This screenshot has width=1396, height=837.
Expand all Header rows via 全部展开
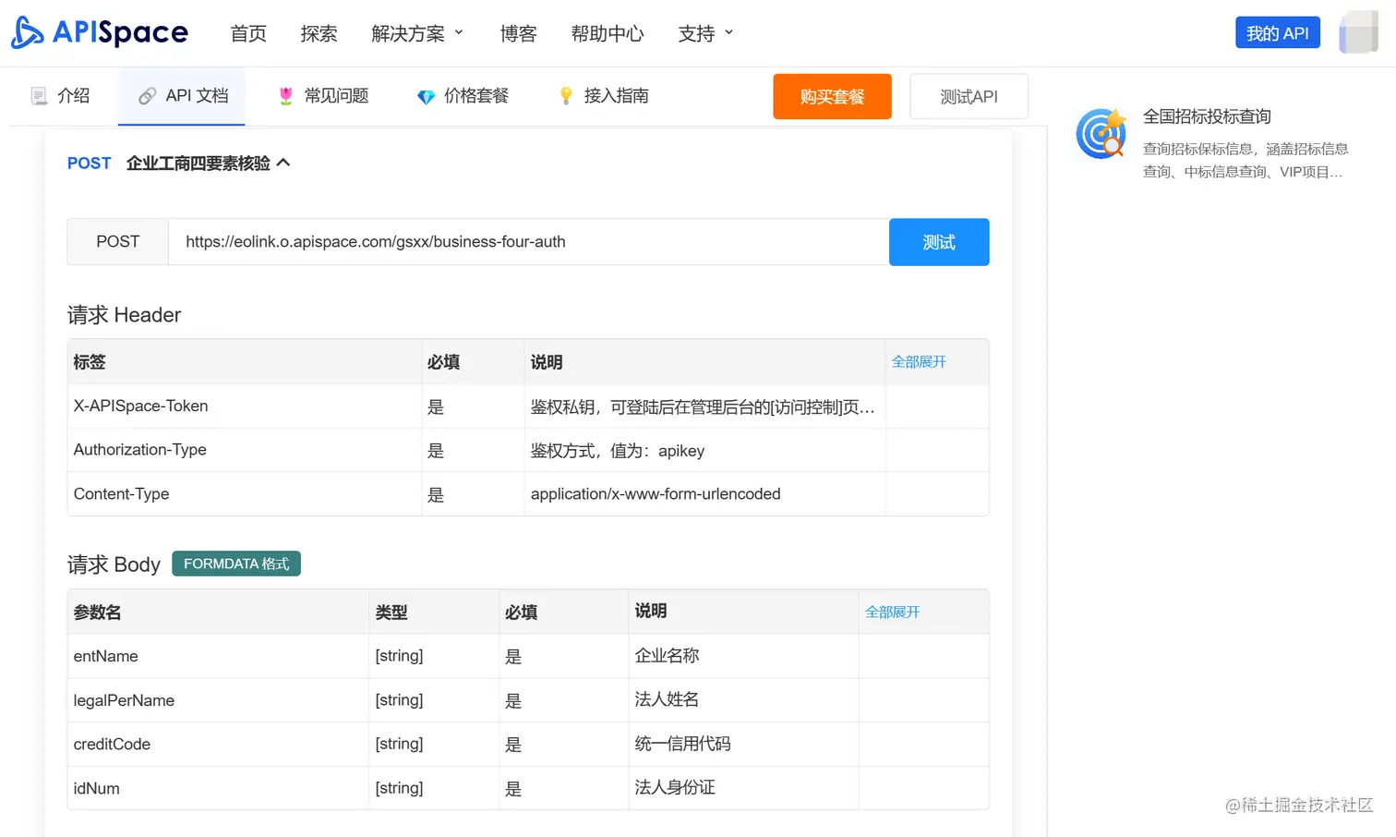pos(919,362)
